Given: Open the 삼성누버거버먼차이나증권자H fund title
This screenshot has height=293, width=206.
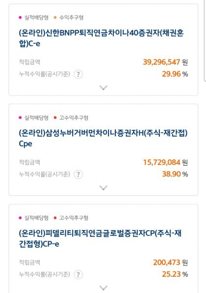Looking at the screenshot, I should pos(103,139).
